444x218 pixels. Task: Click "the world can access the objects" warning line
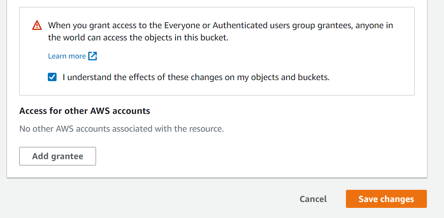138,38
